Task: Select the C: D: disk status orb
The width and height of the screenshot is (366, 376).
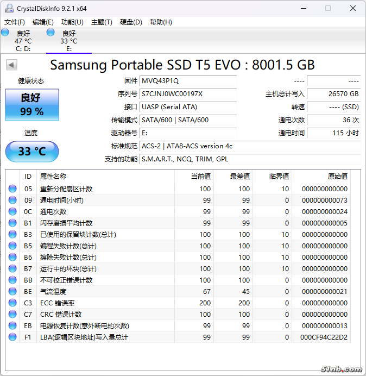Action: 5,33
